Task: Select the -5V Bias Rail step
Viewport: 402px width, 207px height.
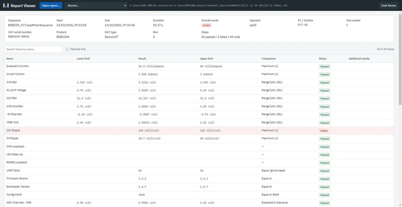Action: (x=199, y=114)
